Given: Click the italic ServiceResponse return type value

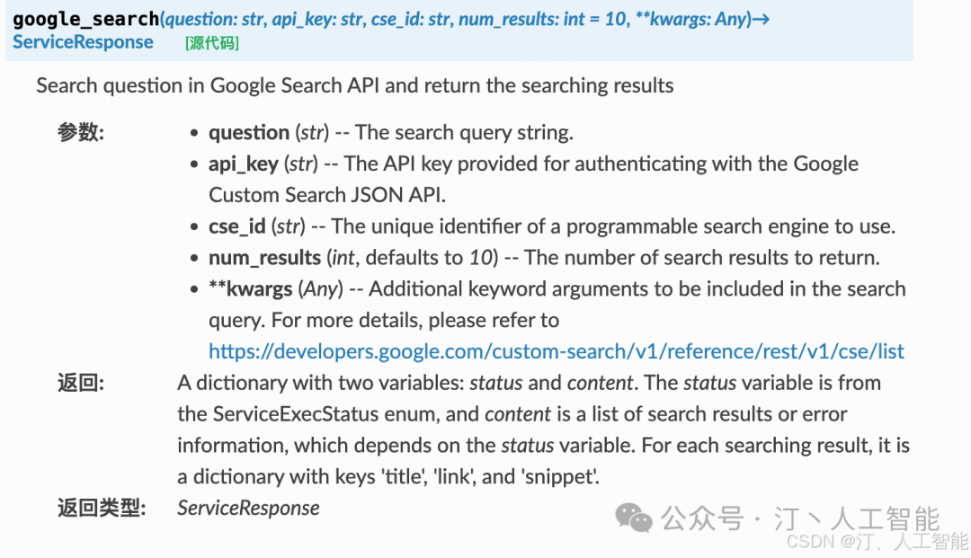Looking at the screenshot, I should (x=248, y=509).
